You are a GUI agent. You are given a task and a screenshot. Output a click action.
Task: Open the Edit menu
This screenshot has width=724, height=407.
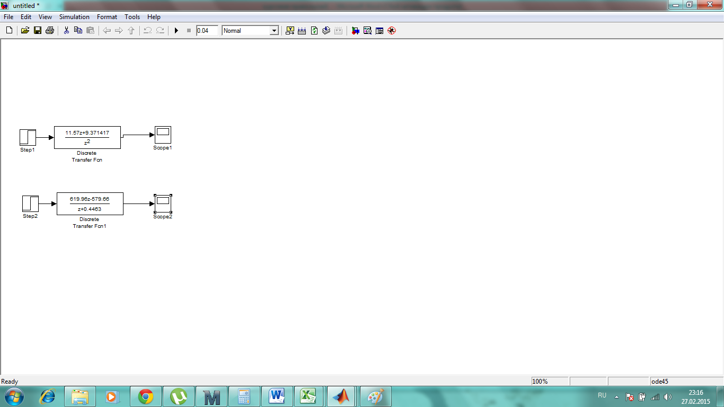26,17
